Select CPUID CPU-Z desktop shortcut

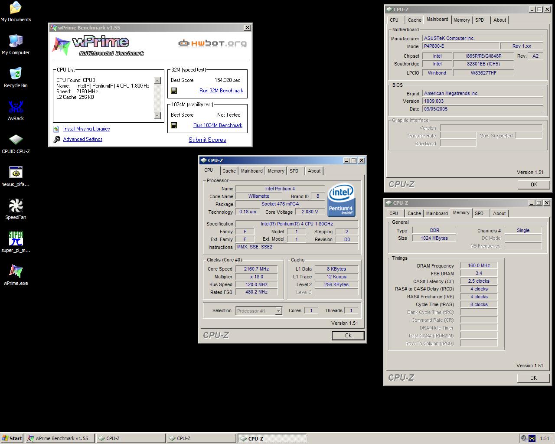click(16, 144)
